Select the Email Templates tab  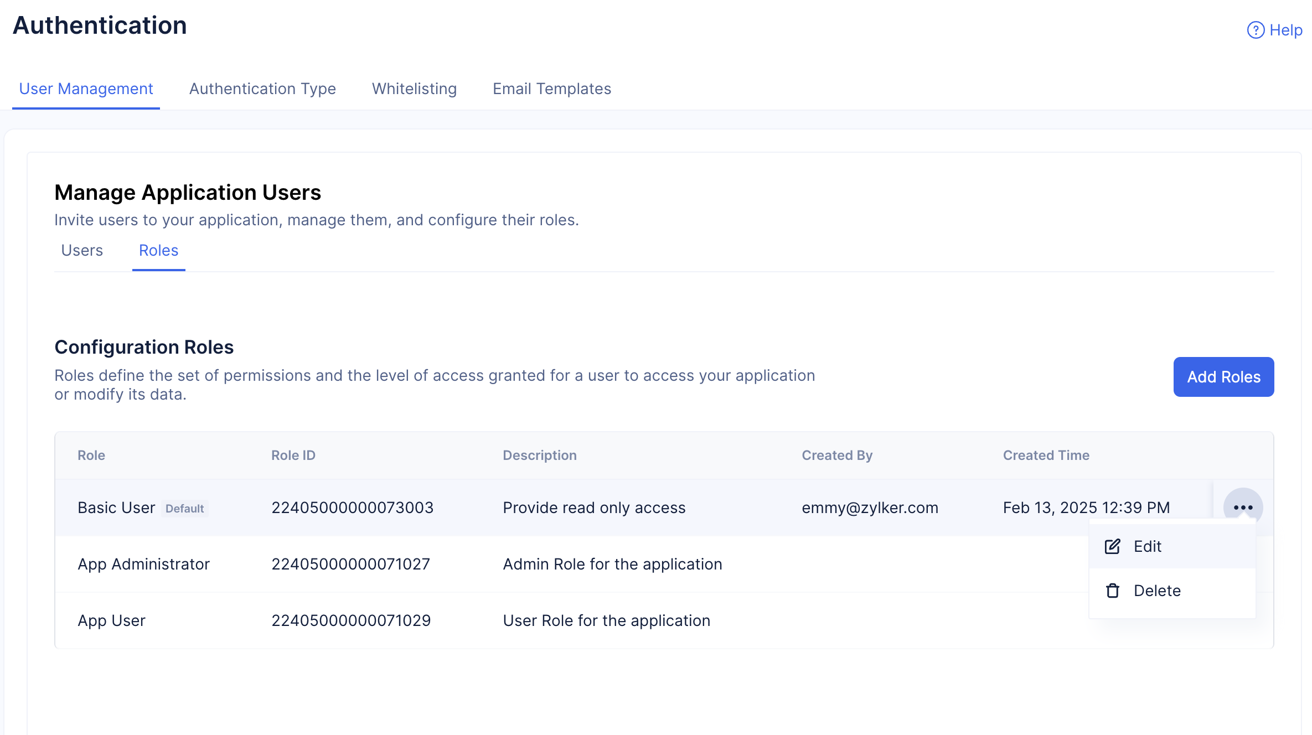coord(552,89)
